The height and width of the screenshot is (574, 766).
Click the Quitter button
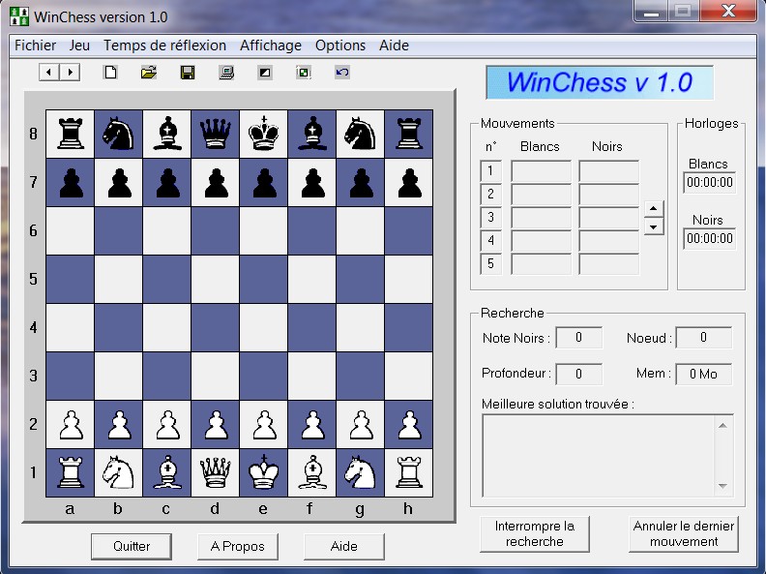point(132,546)
